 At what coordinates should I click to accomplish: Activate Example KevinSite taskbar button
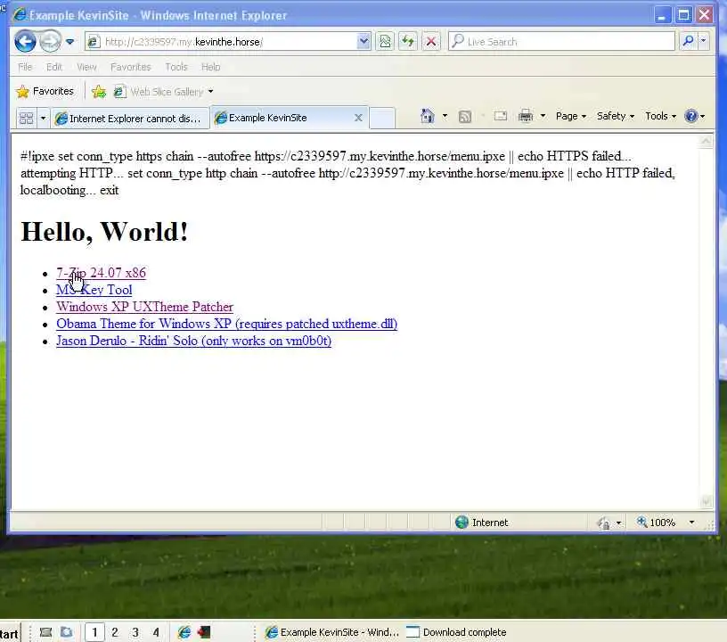coord(332,632)
